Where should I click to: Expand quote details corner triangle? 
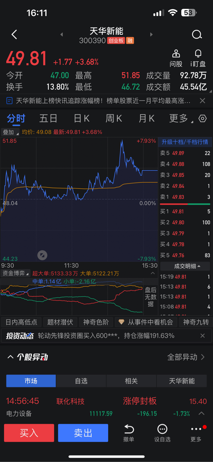(x=211, y=91)
